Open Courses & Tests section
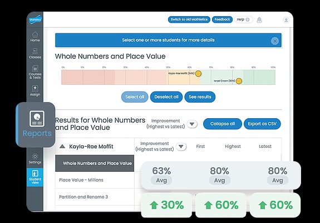This screenshot has width=320, height=223. coord(35,72)
